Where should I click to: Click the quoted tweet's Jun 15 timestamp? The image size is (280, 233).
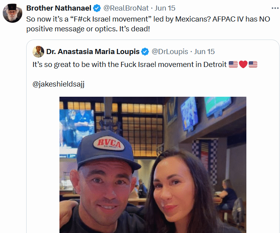(x=204, y=52)
